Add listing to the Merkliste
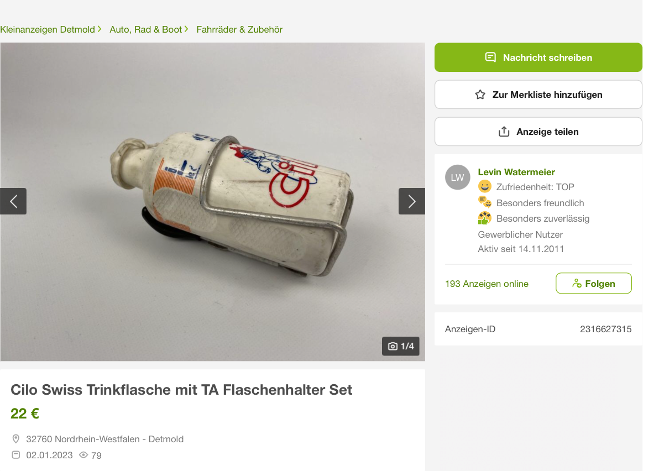The width and height of the screenshot is (659, 471). [x=538, y=95]
